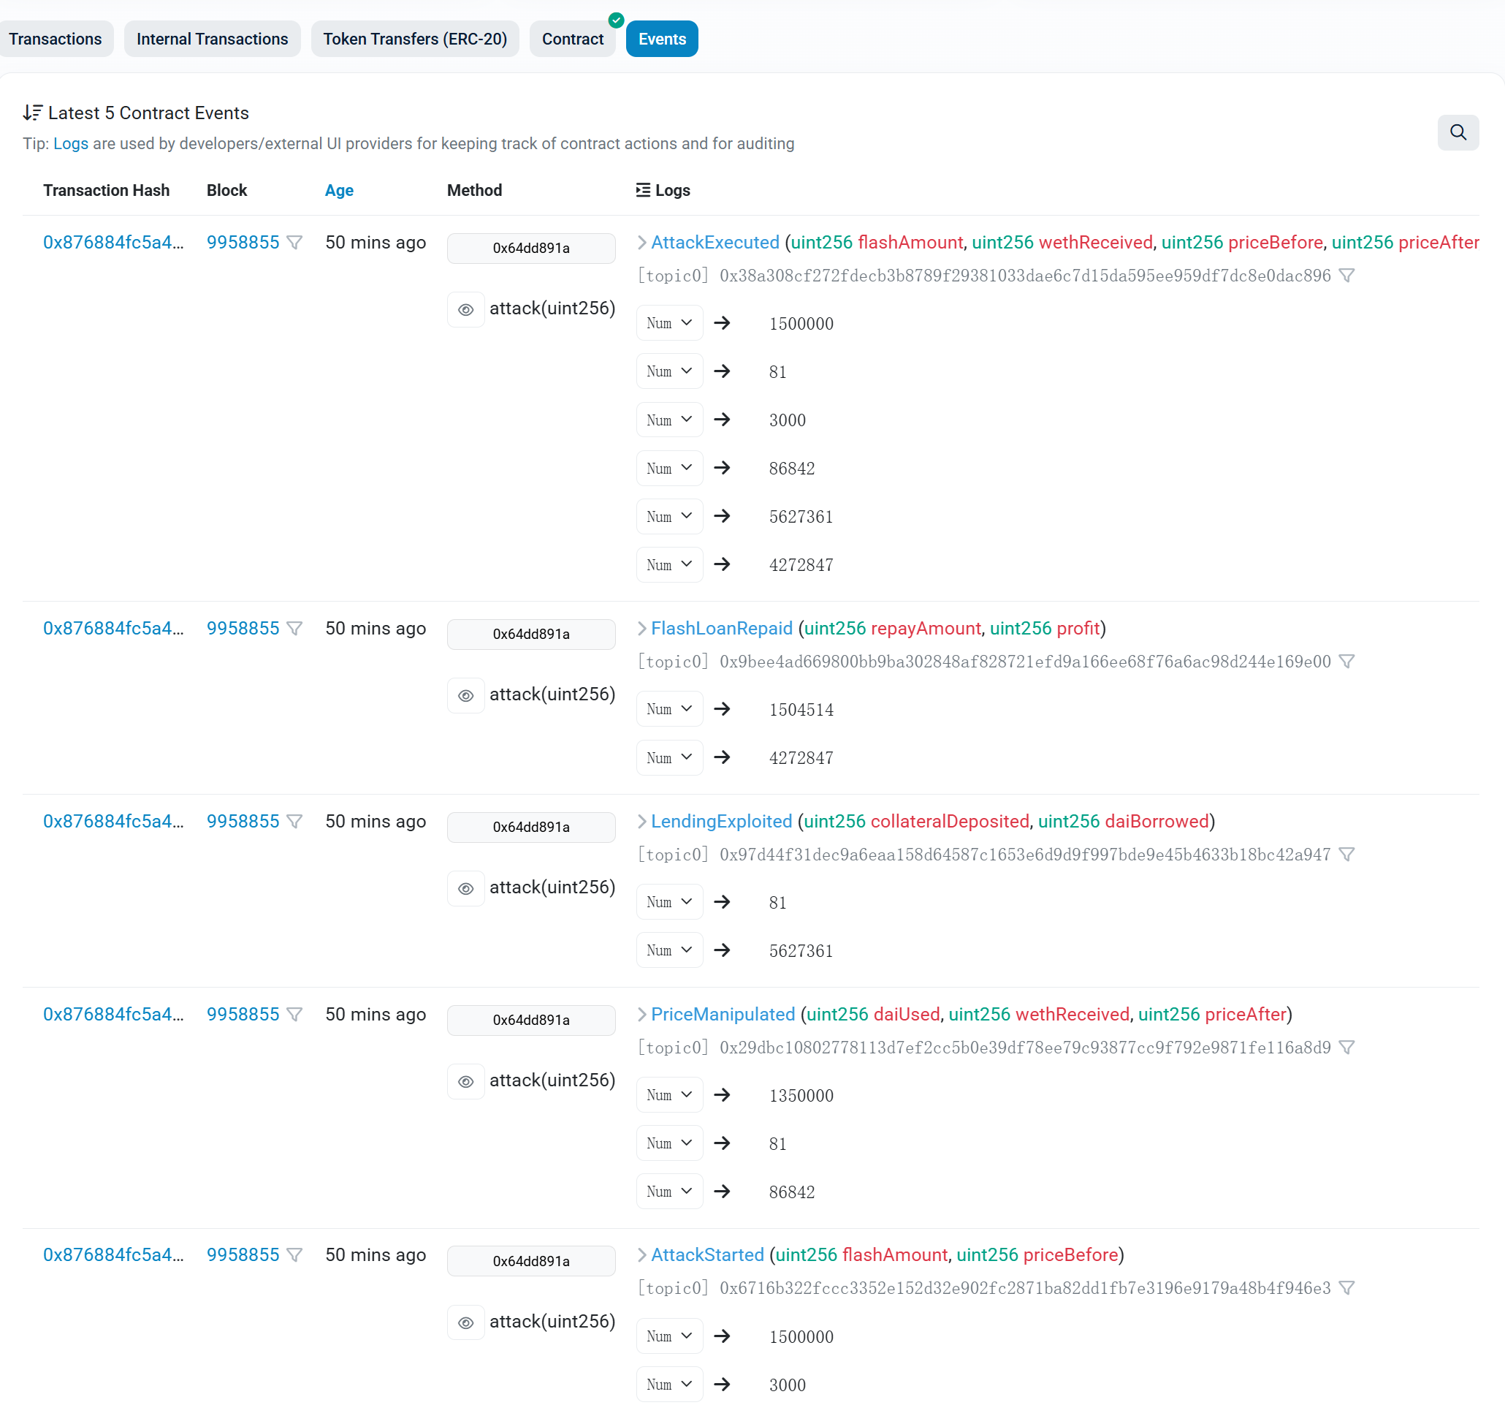
Task: Click block filter icon in PriceManipulated row
Action: (294, 1015)
